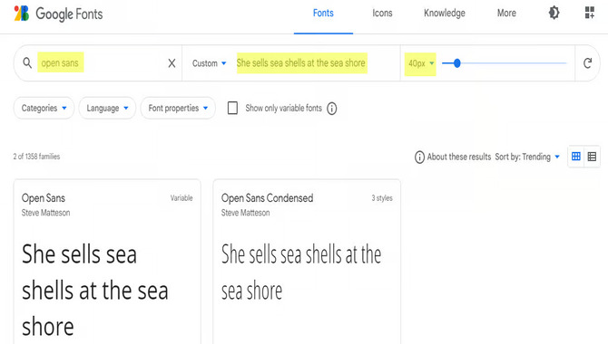
Task: Click the 3 styles label
Action: click(382, 198)
